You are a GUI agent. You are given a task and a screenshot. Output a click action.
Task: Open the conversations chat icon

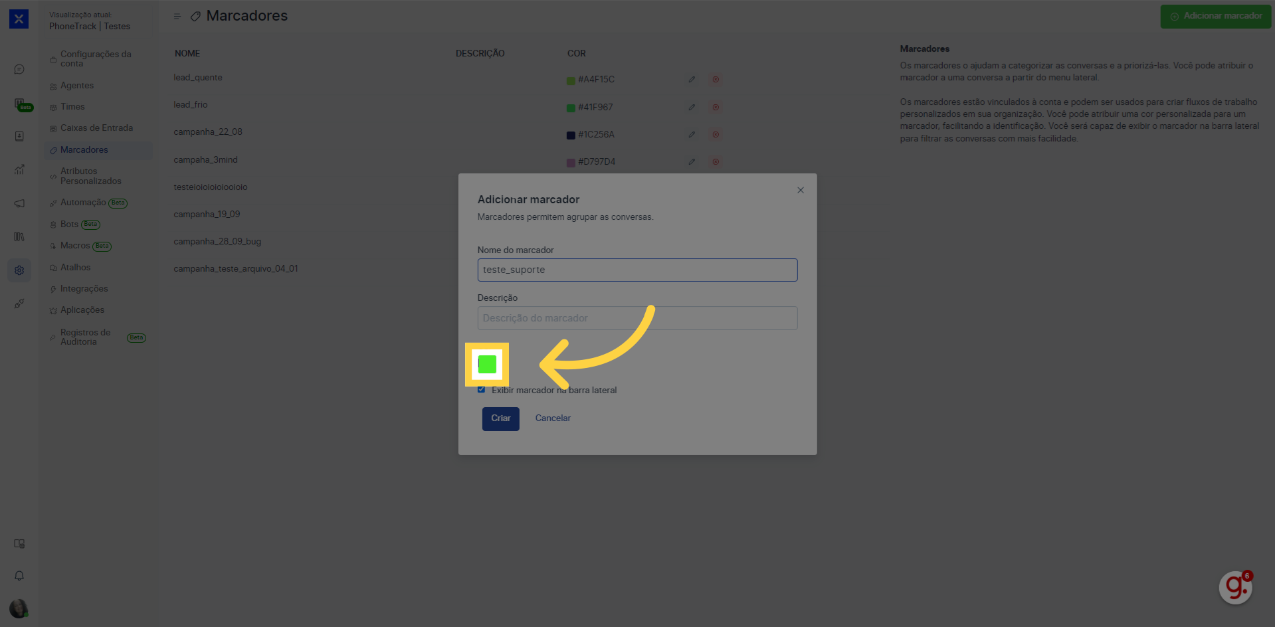tap(19, 69)
